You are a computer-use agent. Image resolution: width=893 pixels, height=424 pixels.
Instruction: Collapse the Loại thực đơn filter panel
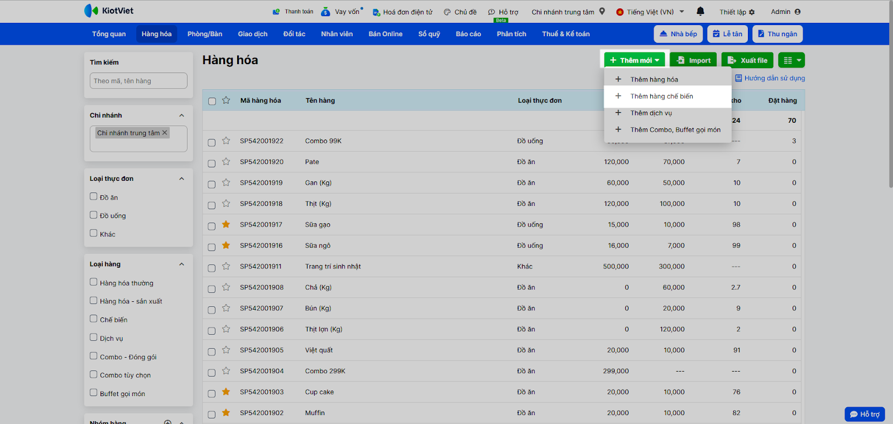click(x=181, y=179)
